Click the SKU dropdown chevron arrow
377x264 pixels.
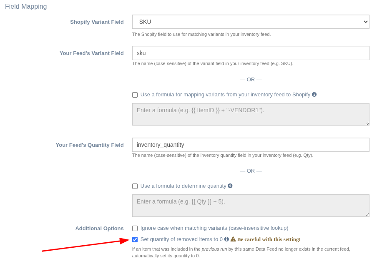click(365, 22)
